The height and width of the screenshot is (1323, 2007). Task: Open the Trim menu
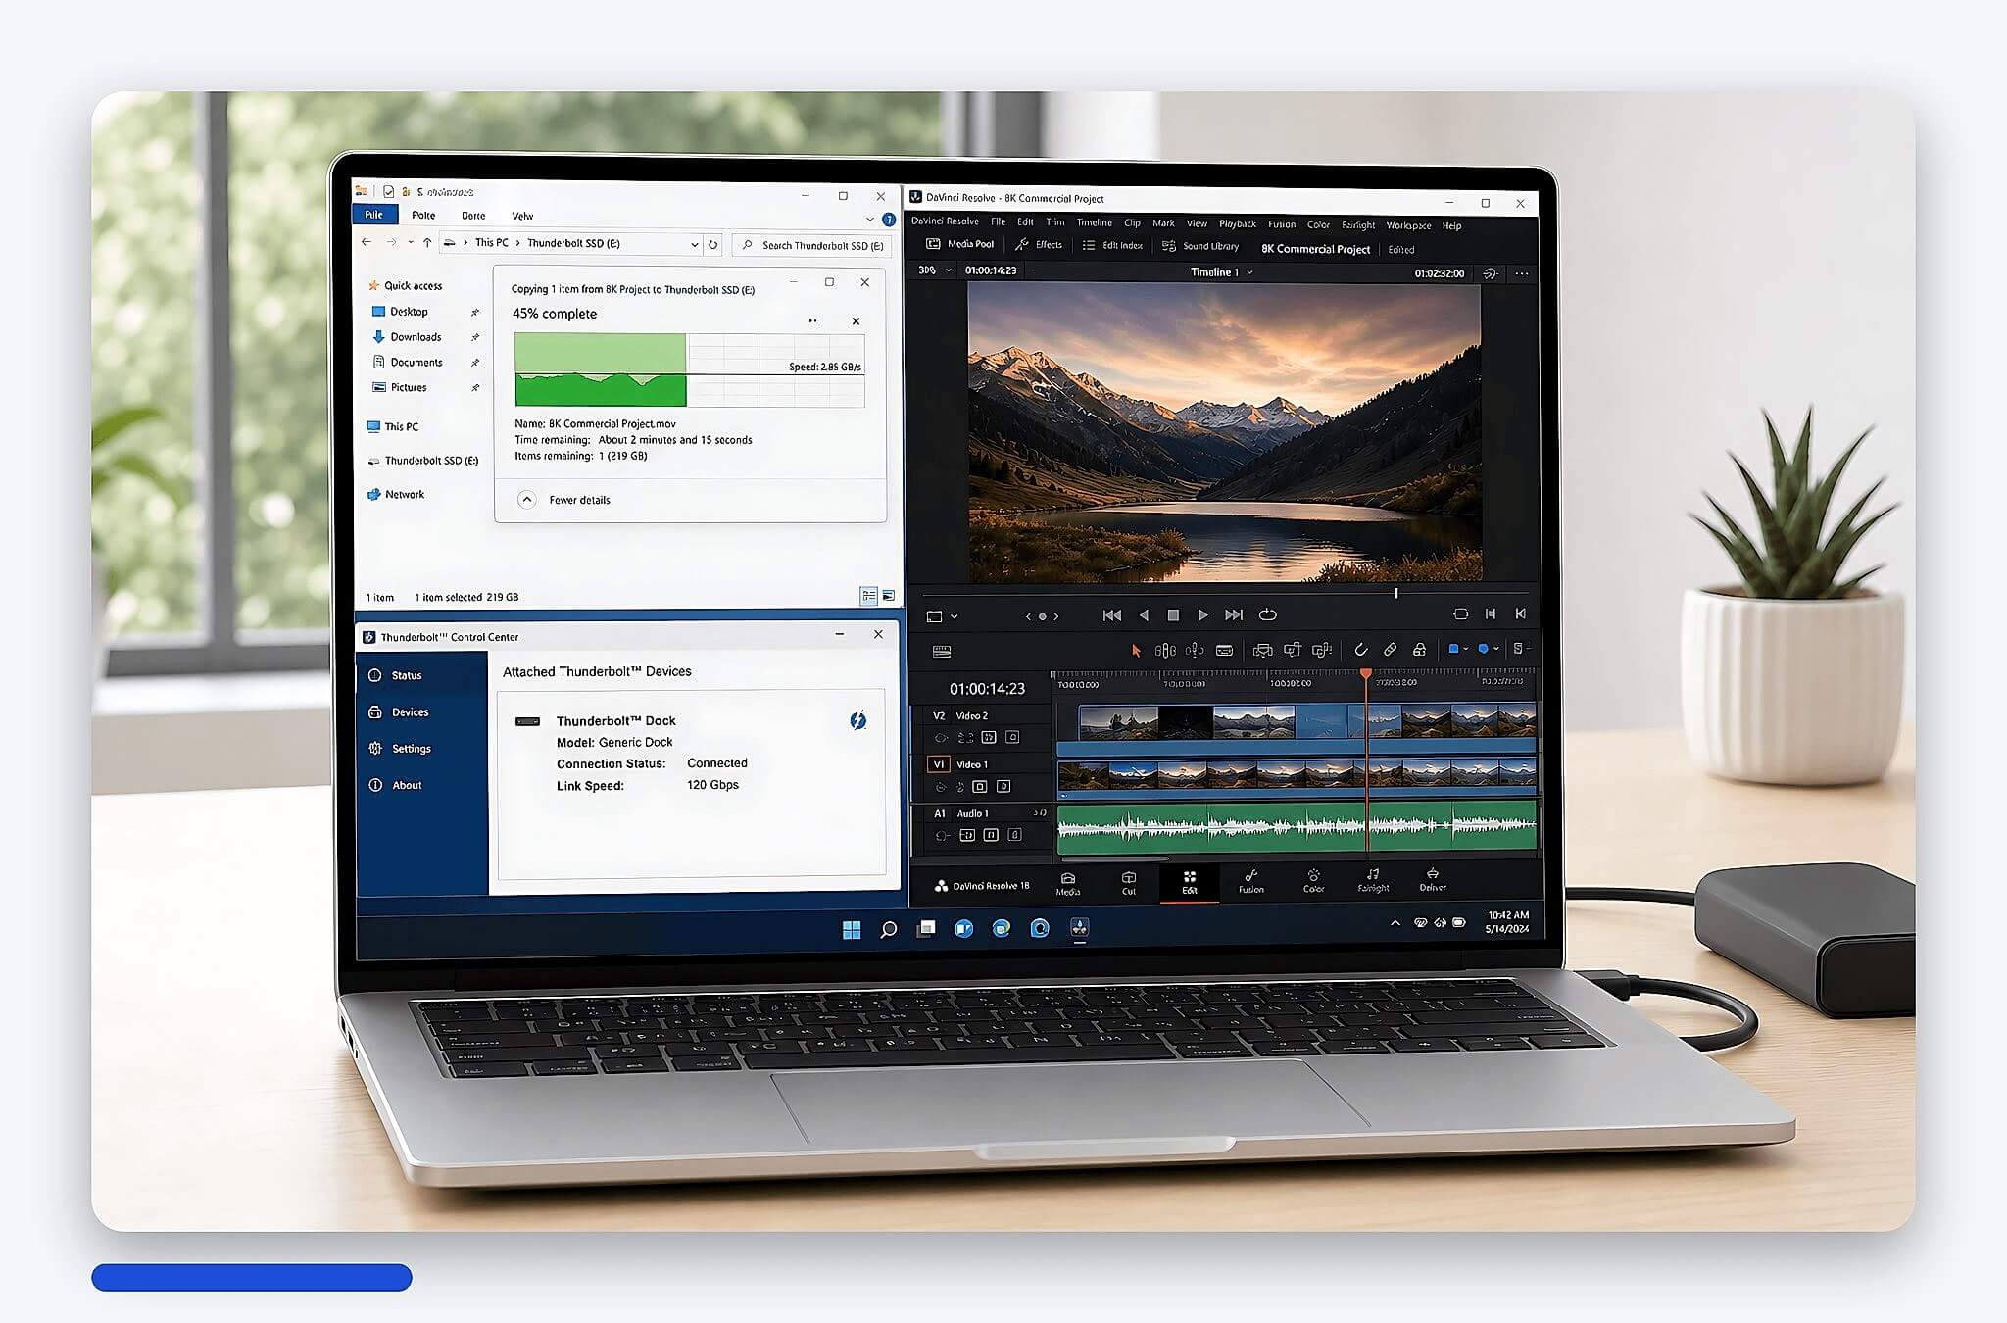(1054, 222)
